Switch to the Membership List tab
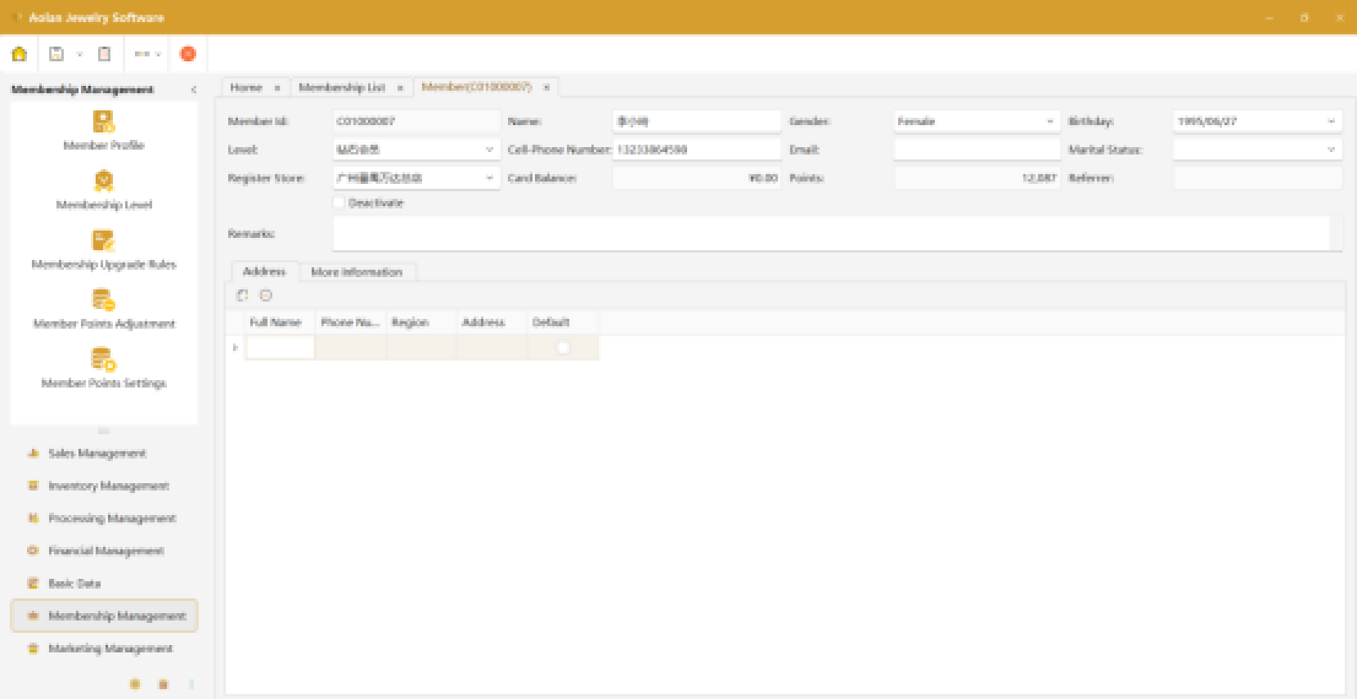This screenshot has width=1357, height=699. [342, 87]
